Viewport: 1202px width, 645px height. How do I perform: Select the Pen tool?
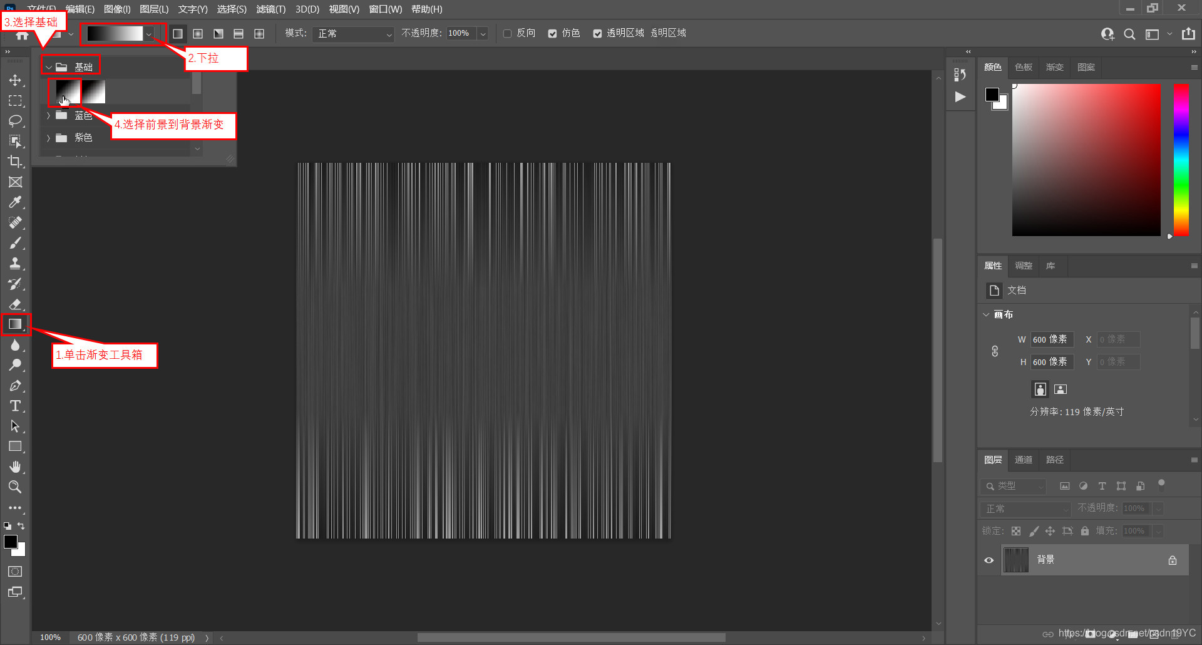15,385
